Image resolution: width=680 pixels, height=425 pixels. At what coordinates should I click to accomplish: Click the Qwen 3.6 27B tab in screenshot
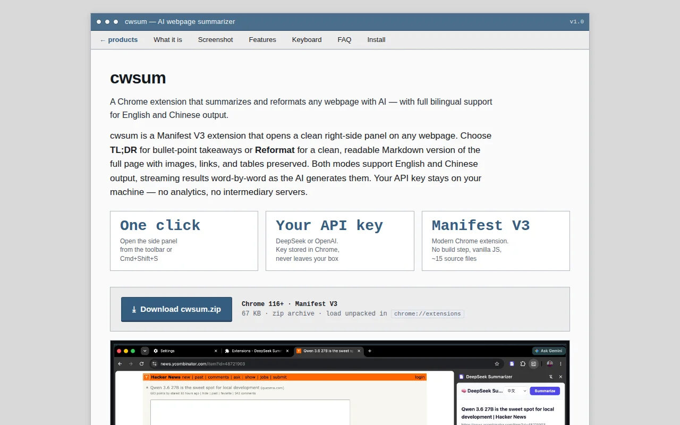point(328,351)
